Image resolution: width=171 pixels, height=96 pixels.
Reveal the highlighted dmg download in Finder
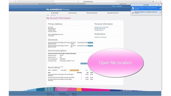click(x=160, y=8)
